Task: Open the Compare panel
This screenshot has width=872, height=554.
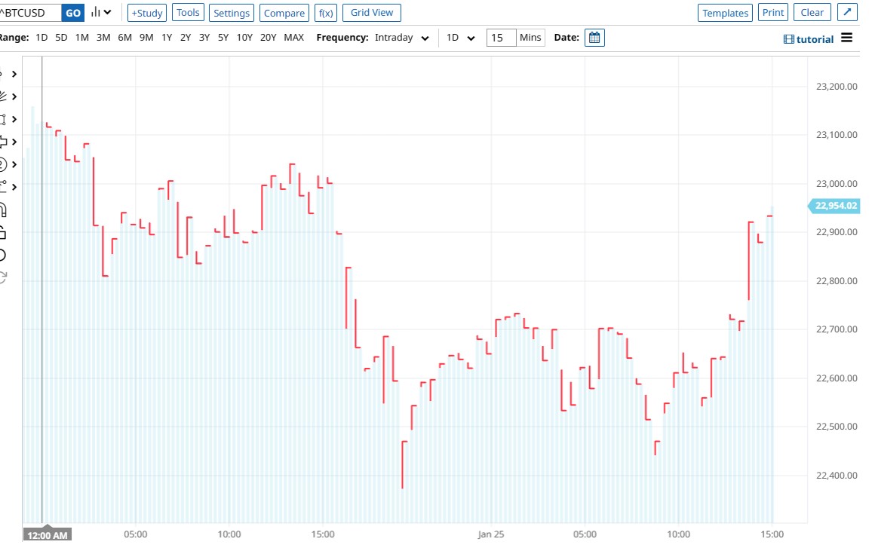Action: click(x=284, y=12)
